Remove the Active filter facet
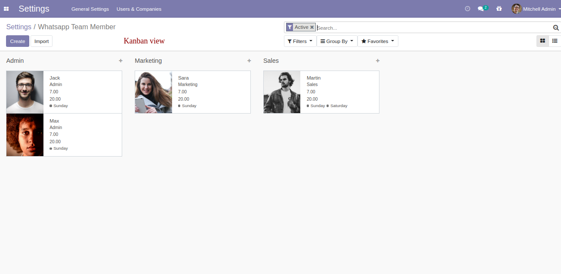 (x=312, y=27)
